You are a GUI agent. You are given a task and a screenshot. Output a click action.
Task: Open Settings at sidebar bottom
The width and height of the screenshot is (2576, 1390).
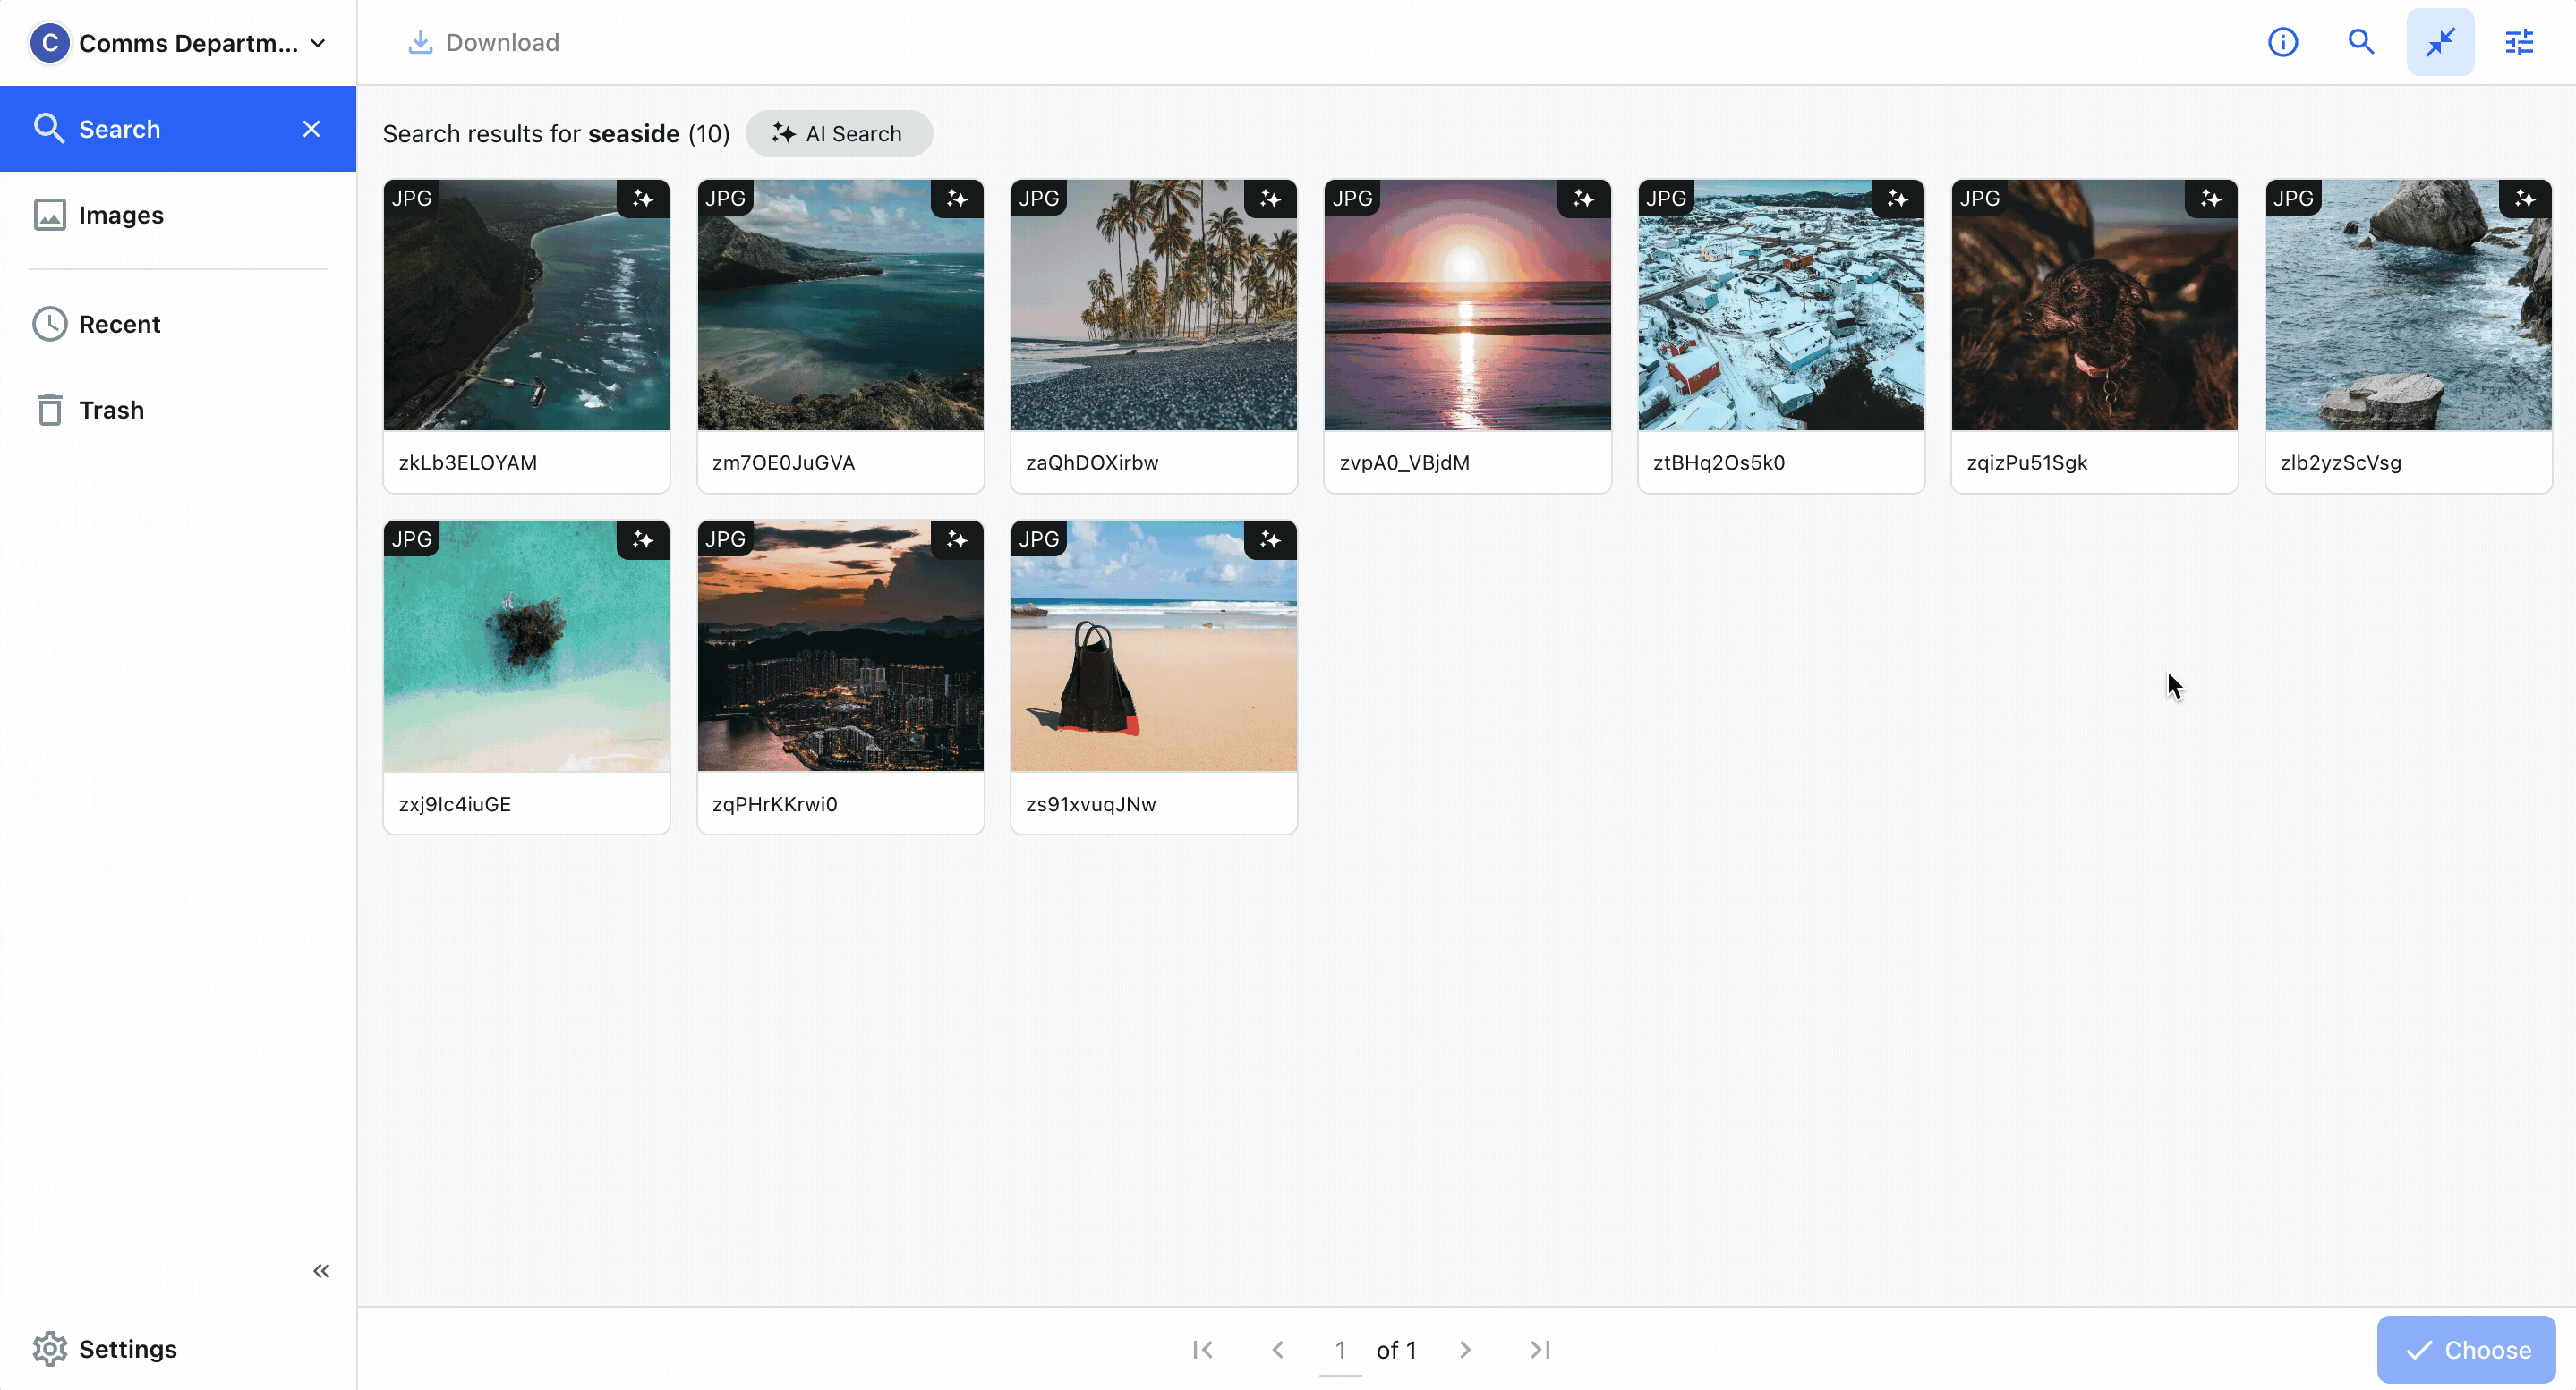(127, 1349)
